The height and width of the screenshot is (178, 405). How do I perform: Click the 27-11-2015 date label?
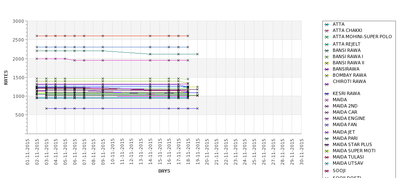(273, 152)
